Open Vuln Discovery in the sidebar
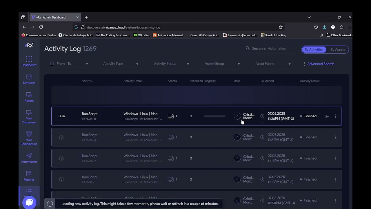 pyautogui.click(x=29, y=117)
